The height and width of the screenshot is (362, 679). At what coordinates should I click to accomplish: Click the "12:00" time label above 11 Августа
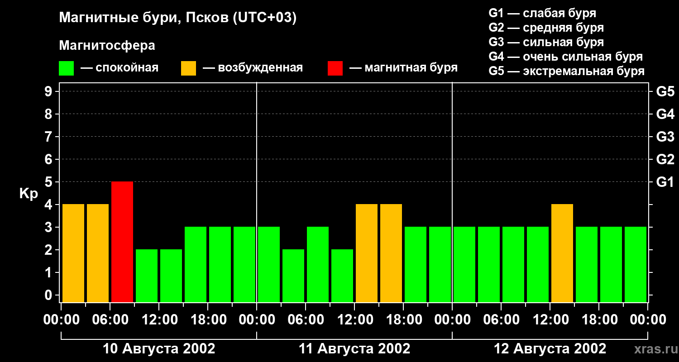coord(354,320)
